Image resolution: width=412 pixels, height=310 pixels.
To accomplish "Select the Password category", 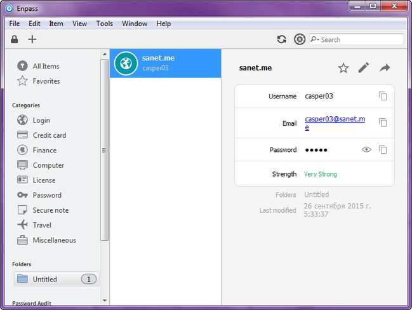I will click(39, 195).
